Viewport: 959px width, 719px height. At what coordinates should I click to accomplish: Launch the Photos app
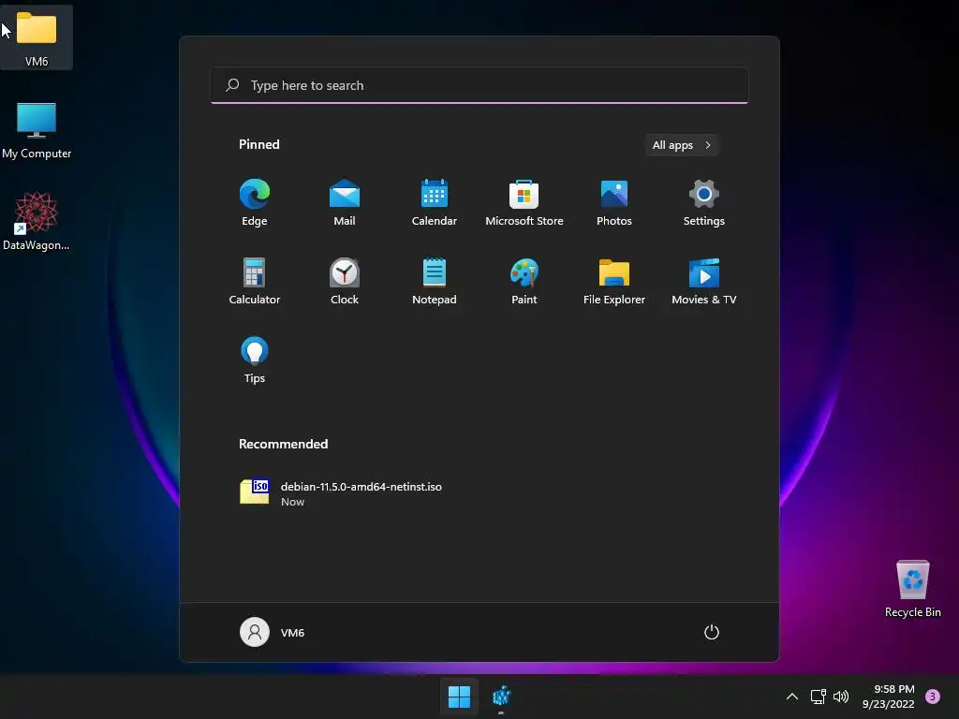point(614,202)
